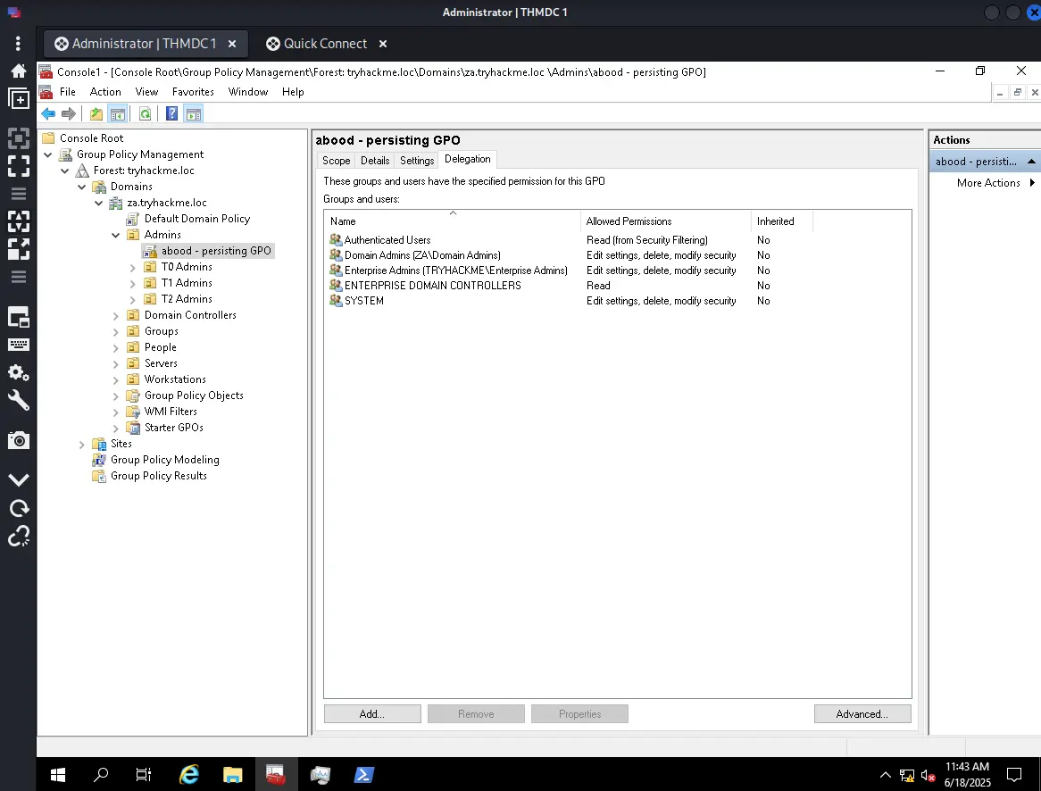The width and height of the screenshot is (1041, 791).
Task: Select the SYSTEM row in the list
Action: click(618, 301)
